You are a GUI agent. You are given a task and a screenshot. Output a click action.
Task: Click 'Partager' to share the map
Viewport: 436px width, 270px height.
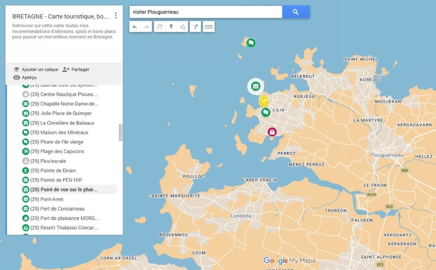76,69
